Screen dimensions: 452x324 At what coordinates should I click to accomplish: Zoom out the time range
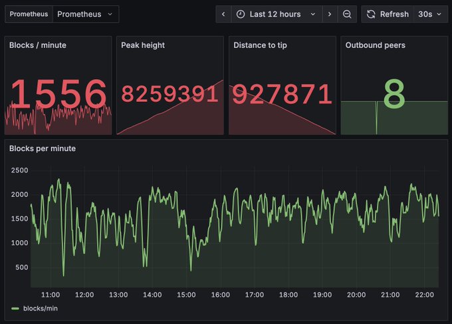(x=347, y=14)
